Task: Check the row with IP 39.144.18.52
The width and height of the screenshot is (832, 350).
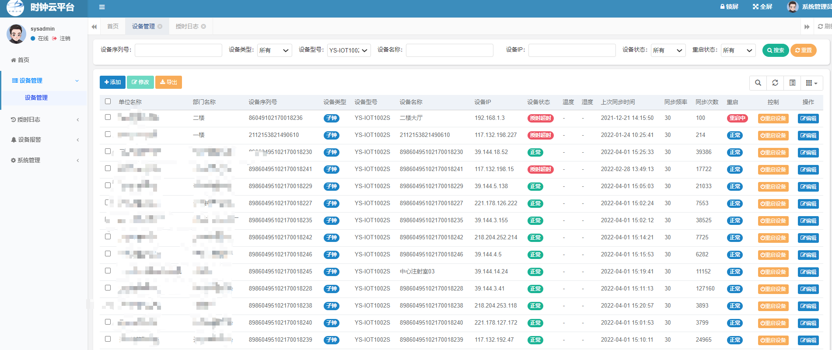Action: [x=108, y=151]
